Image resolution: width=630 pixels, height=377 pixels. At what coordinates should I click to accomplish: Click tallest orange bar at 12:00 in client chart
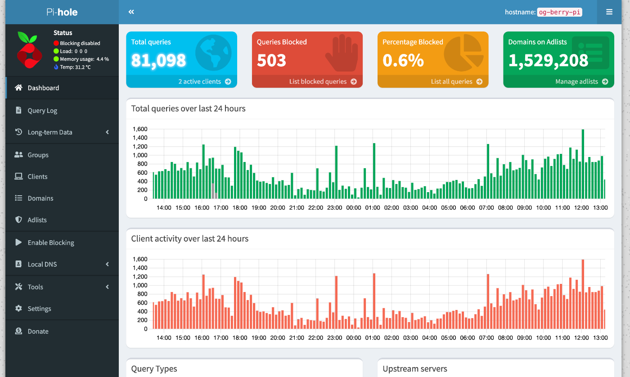point(583,294)
